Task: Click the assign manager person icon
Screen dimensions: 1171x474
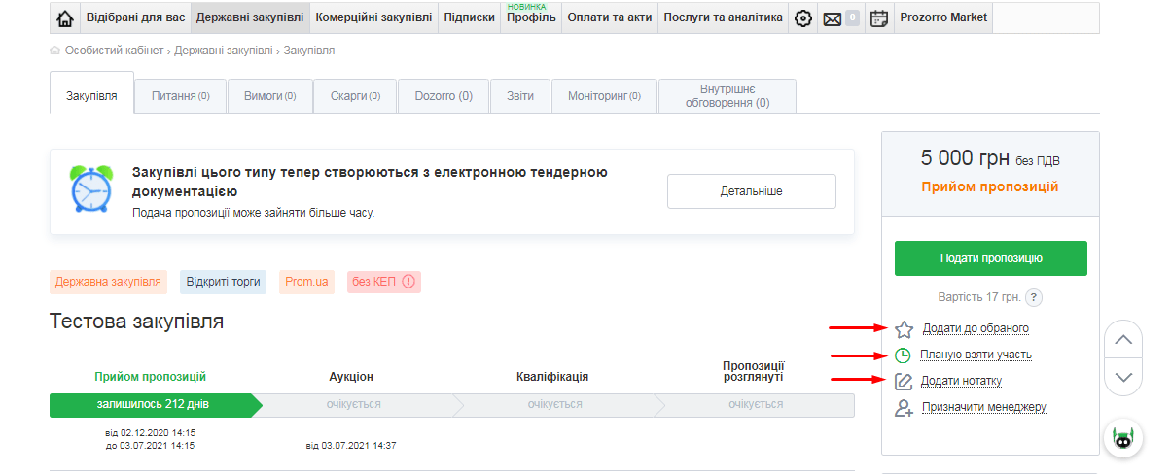Action: tap(904, 408)
